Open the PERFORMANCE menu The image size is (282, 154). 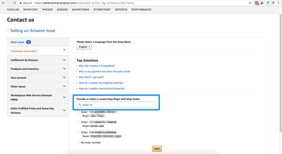click(141, 10)
